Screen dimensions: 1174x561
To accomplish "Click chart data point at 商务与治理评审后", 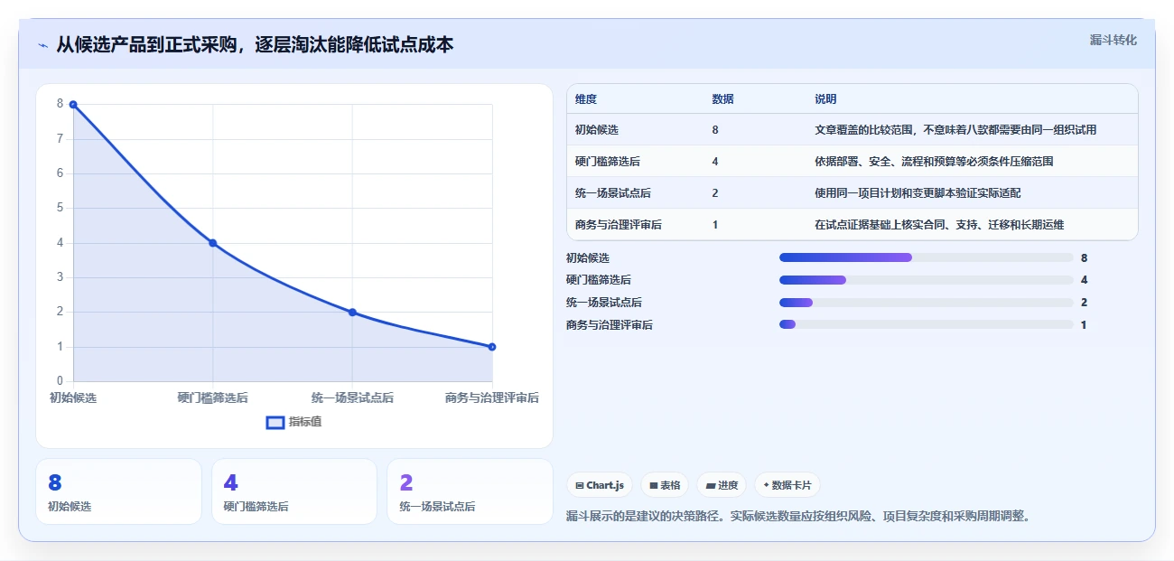I will click(x=492, y=347).
